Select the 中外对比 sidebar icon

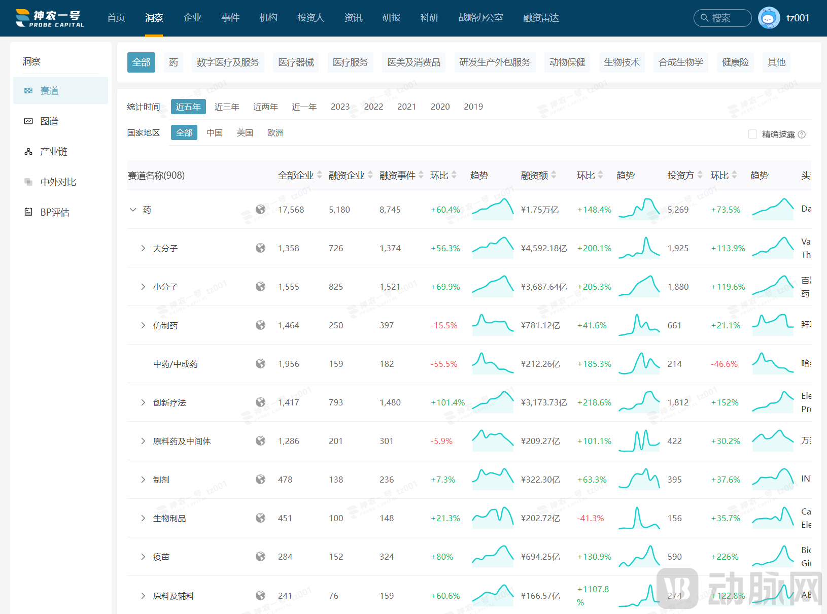pyautogui.click(x=28, y=182)
